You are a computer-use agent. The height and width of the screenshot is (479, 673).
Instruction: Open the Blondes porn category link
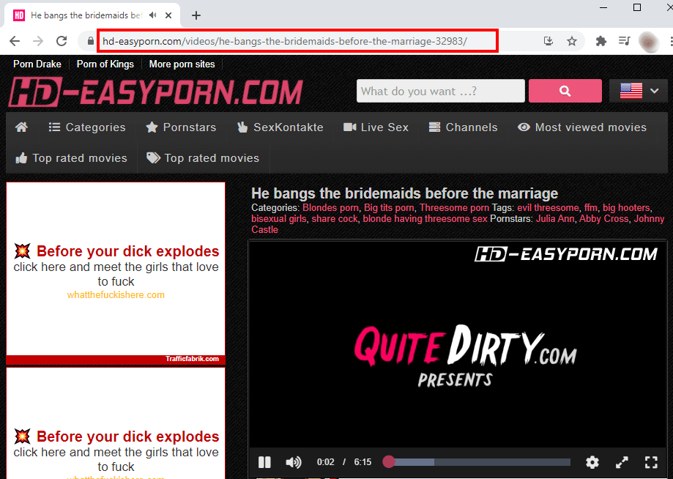(330, 208)
